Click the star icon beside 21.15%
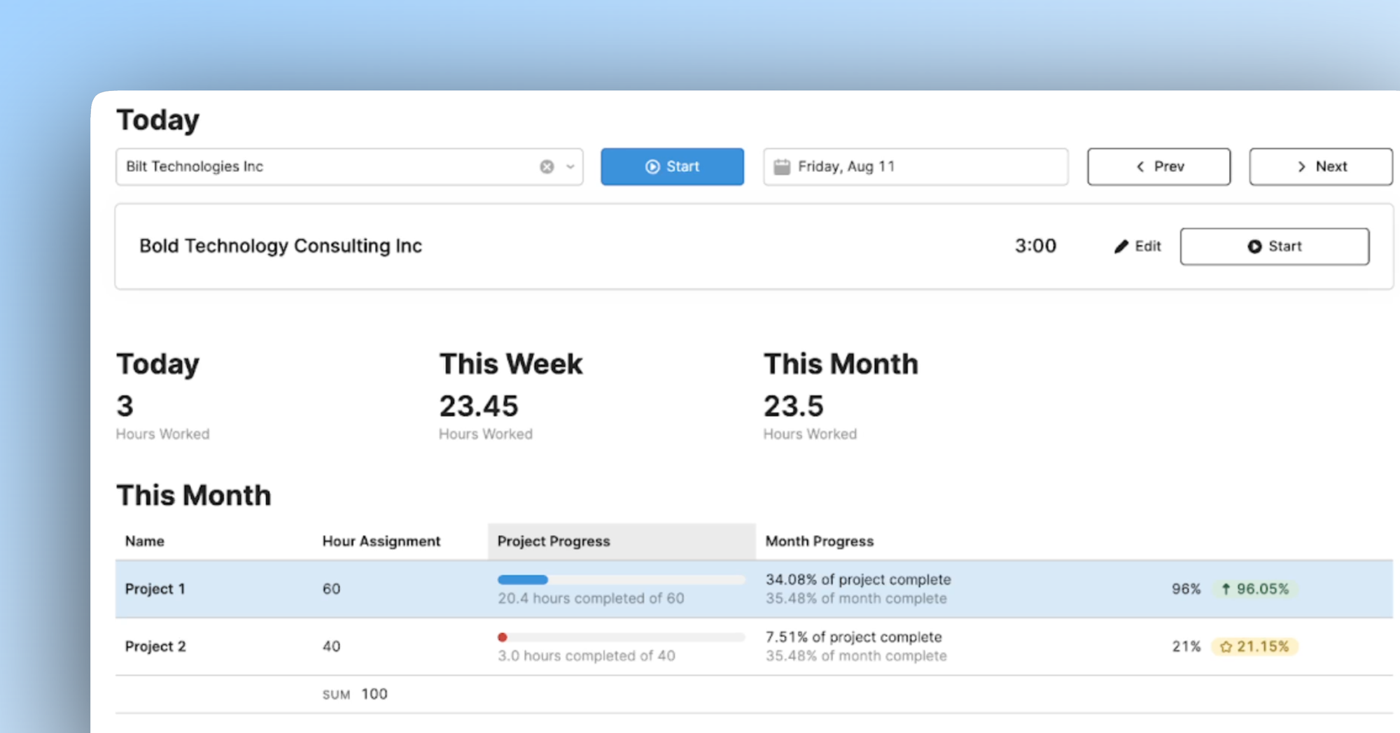 1226,647
